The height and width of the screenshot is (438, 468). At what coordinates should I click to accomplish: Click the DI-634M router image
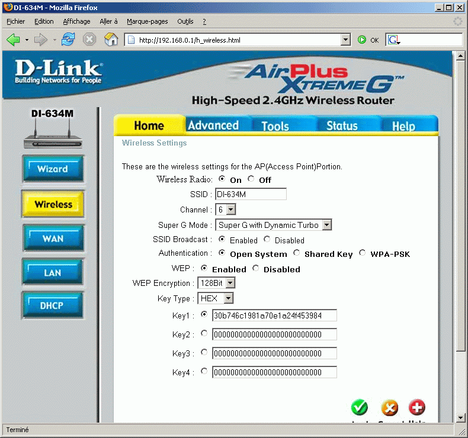[x=53, y=134]
